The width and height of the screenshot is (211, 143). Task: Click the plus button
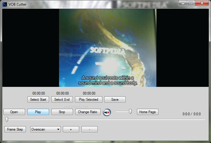pos(71,129)
